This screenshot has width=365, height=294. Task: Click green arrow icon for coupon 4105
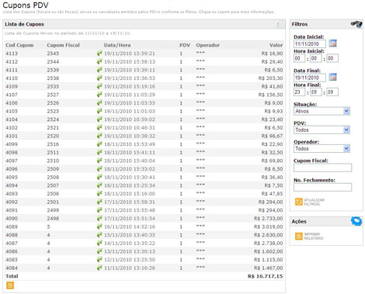99,111
